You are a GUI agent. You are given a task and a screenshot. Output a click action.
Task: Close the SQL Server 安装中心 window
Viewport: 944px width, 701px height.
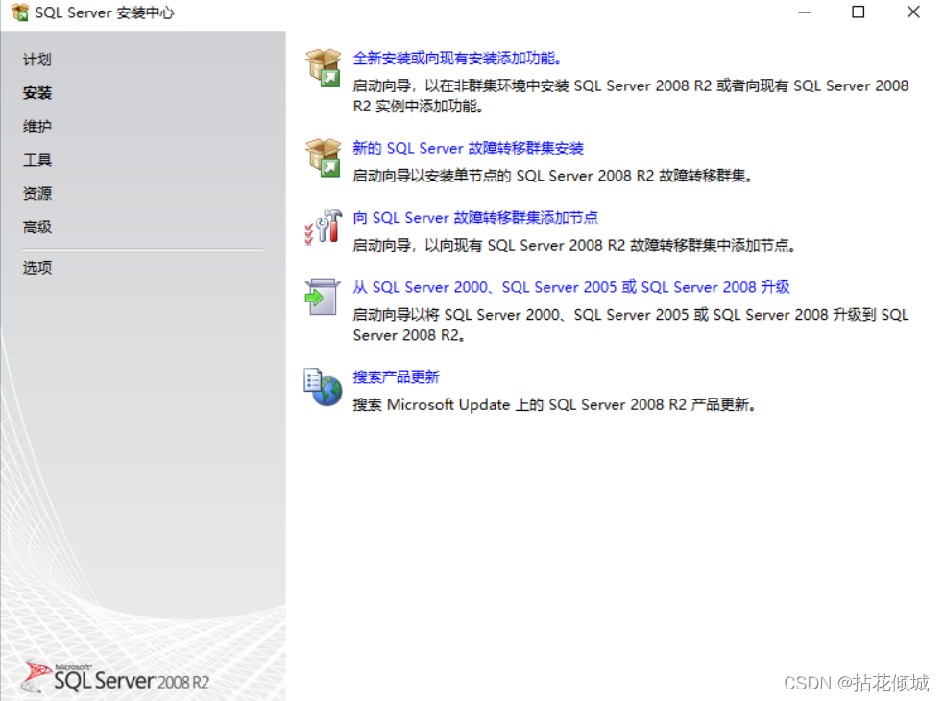point(913,12)
